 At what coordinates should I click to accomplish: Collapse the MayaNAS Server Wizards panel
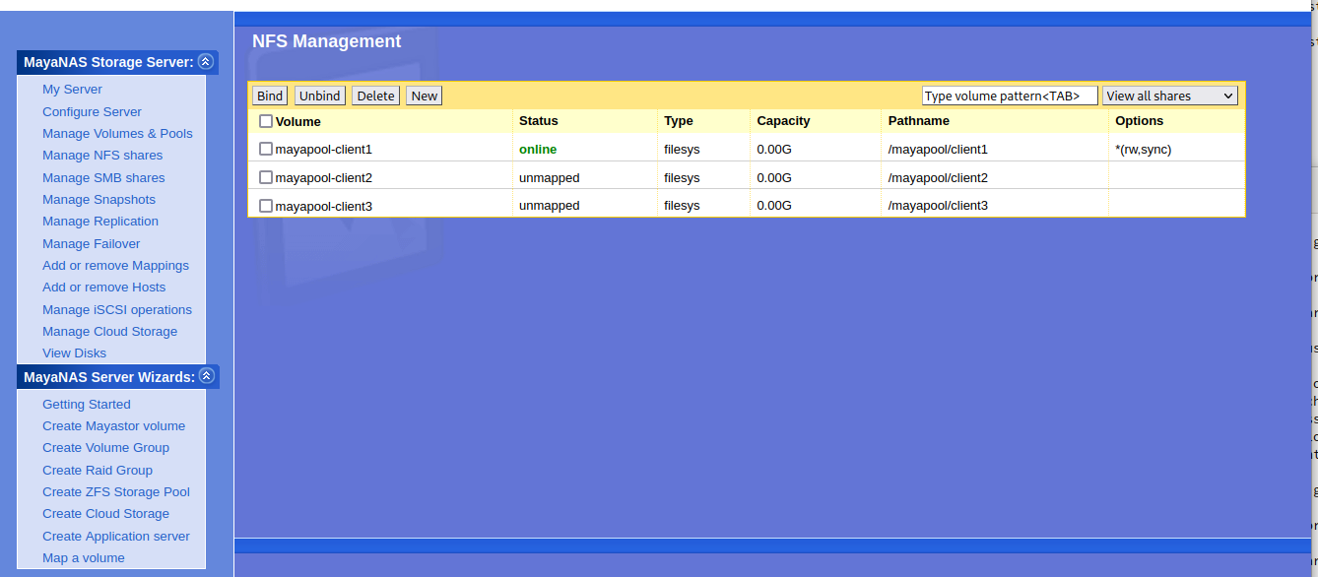tap(206, 376)
